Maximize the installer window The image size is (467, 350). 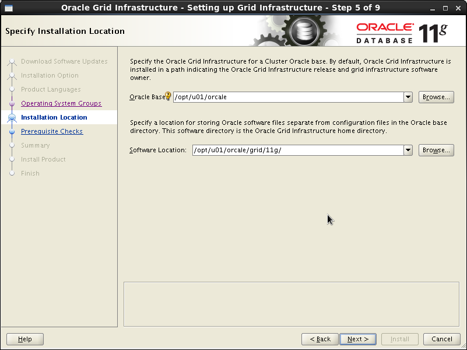tap(445, 8)
